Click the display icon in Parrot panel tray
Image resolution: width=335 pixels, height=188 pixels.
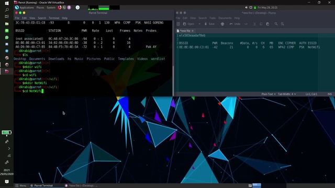(251, 7)
